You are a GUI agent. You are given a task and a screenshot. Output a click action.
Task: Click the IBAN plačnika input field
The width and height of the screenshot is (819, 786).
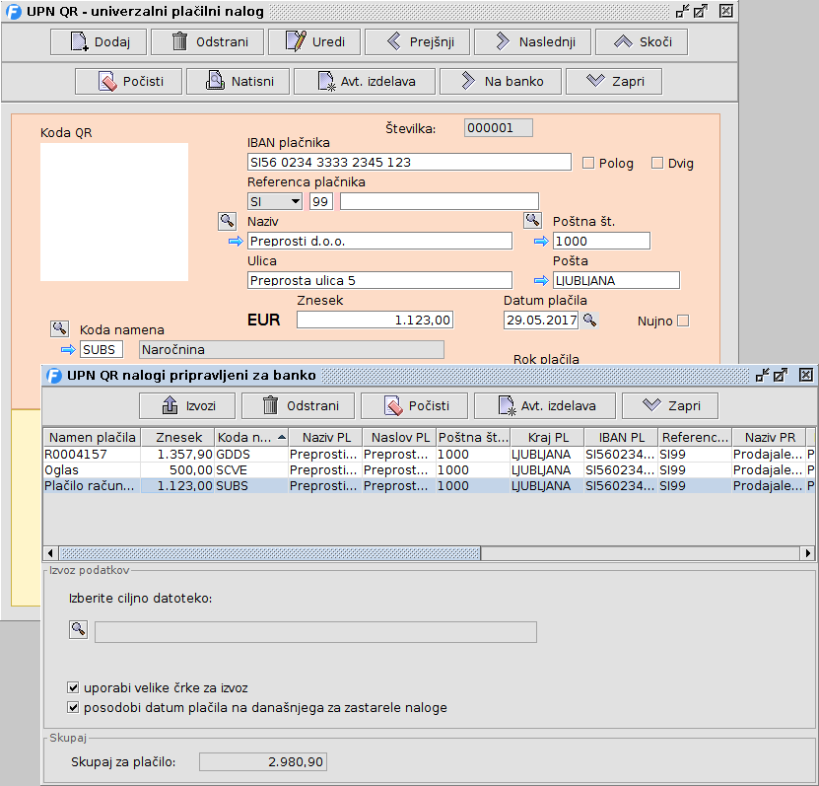(x=408, y=162)
